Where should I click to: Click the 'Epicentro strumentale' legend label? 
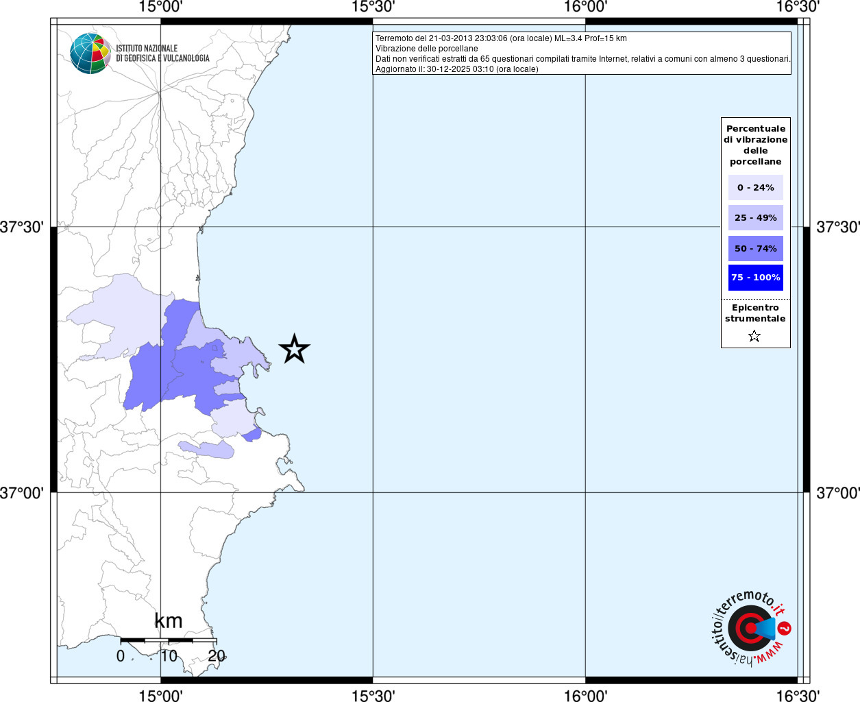pyautogui.click(x=755, y=313)
